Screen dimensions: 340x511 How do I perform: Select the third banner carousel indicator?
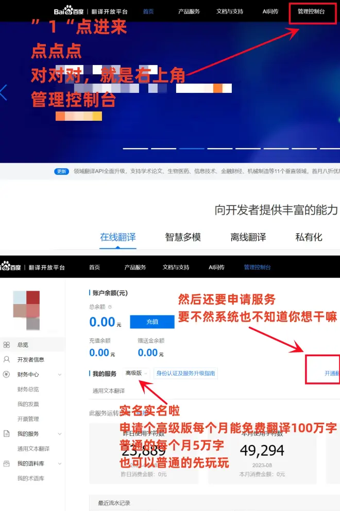tap(192, 148)
